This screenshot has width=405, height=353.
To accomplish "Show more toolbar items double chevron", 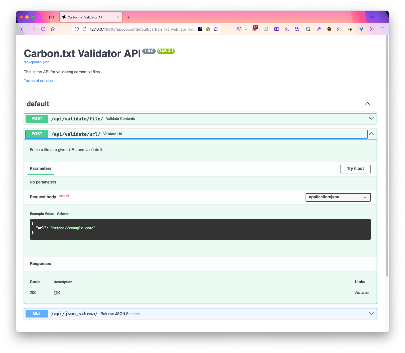I will pyautogui.click(x=372, y=29).
